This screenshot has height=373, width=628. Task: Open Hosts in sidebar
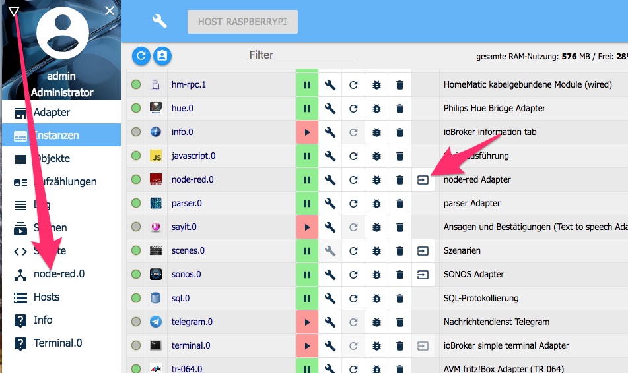61,297
